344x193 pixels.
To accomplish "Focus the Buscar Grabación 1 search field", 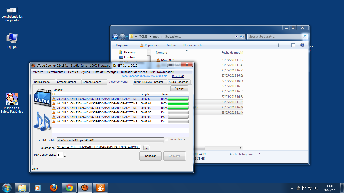I will (277, 37).
